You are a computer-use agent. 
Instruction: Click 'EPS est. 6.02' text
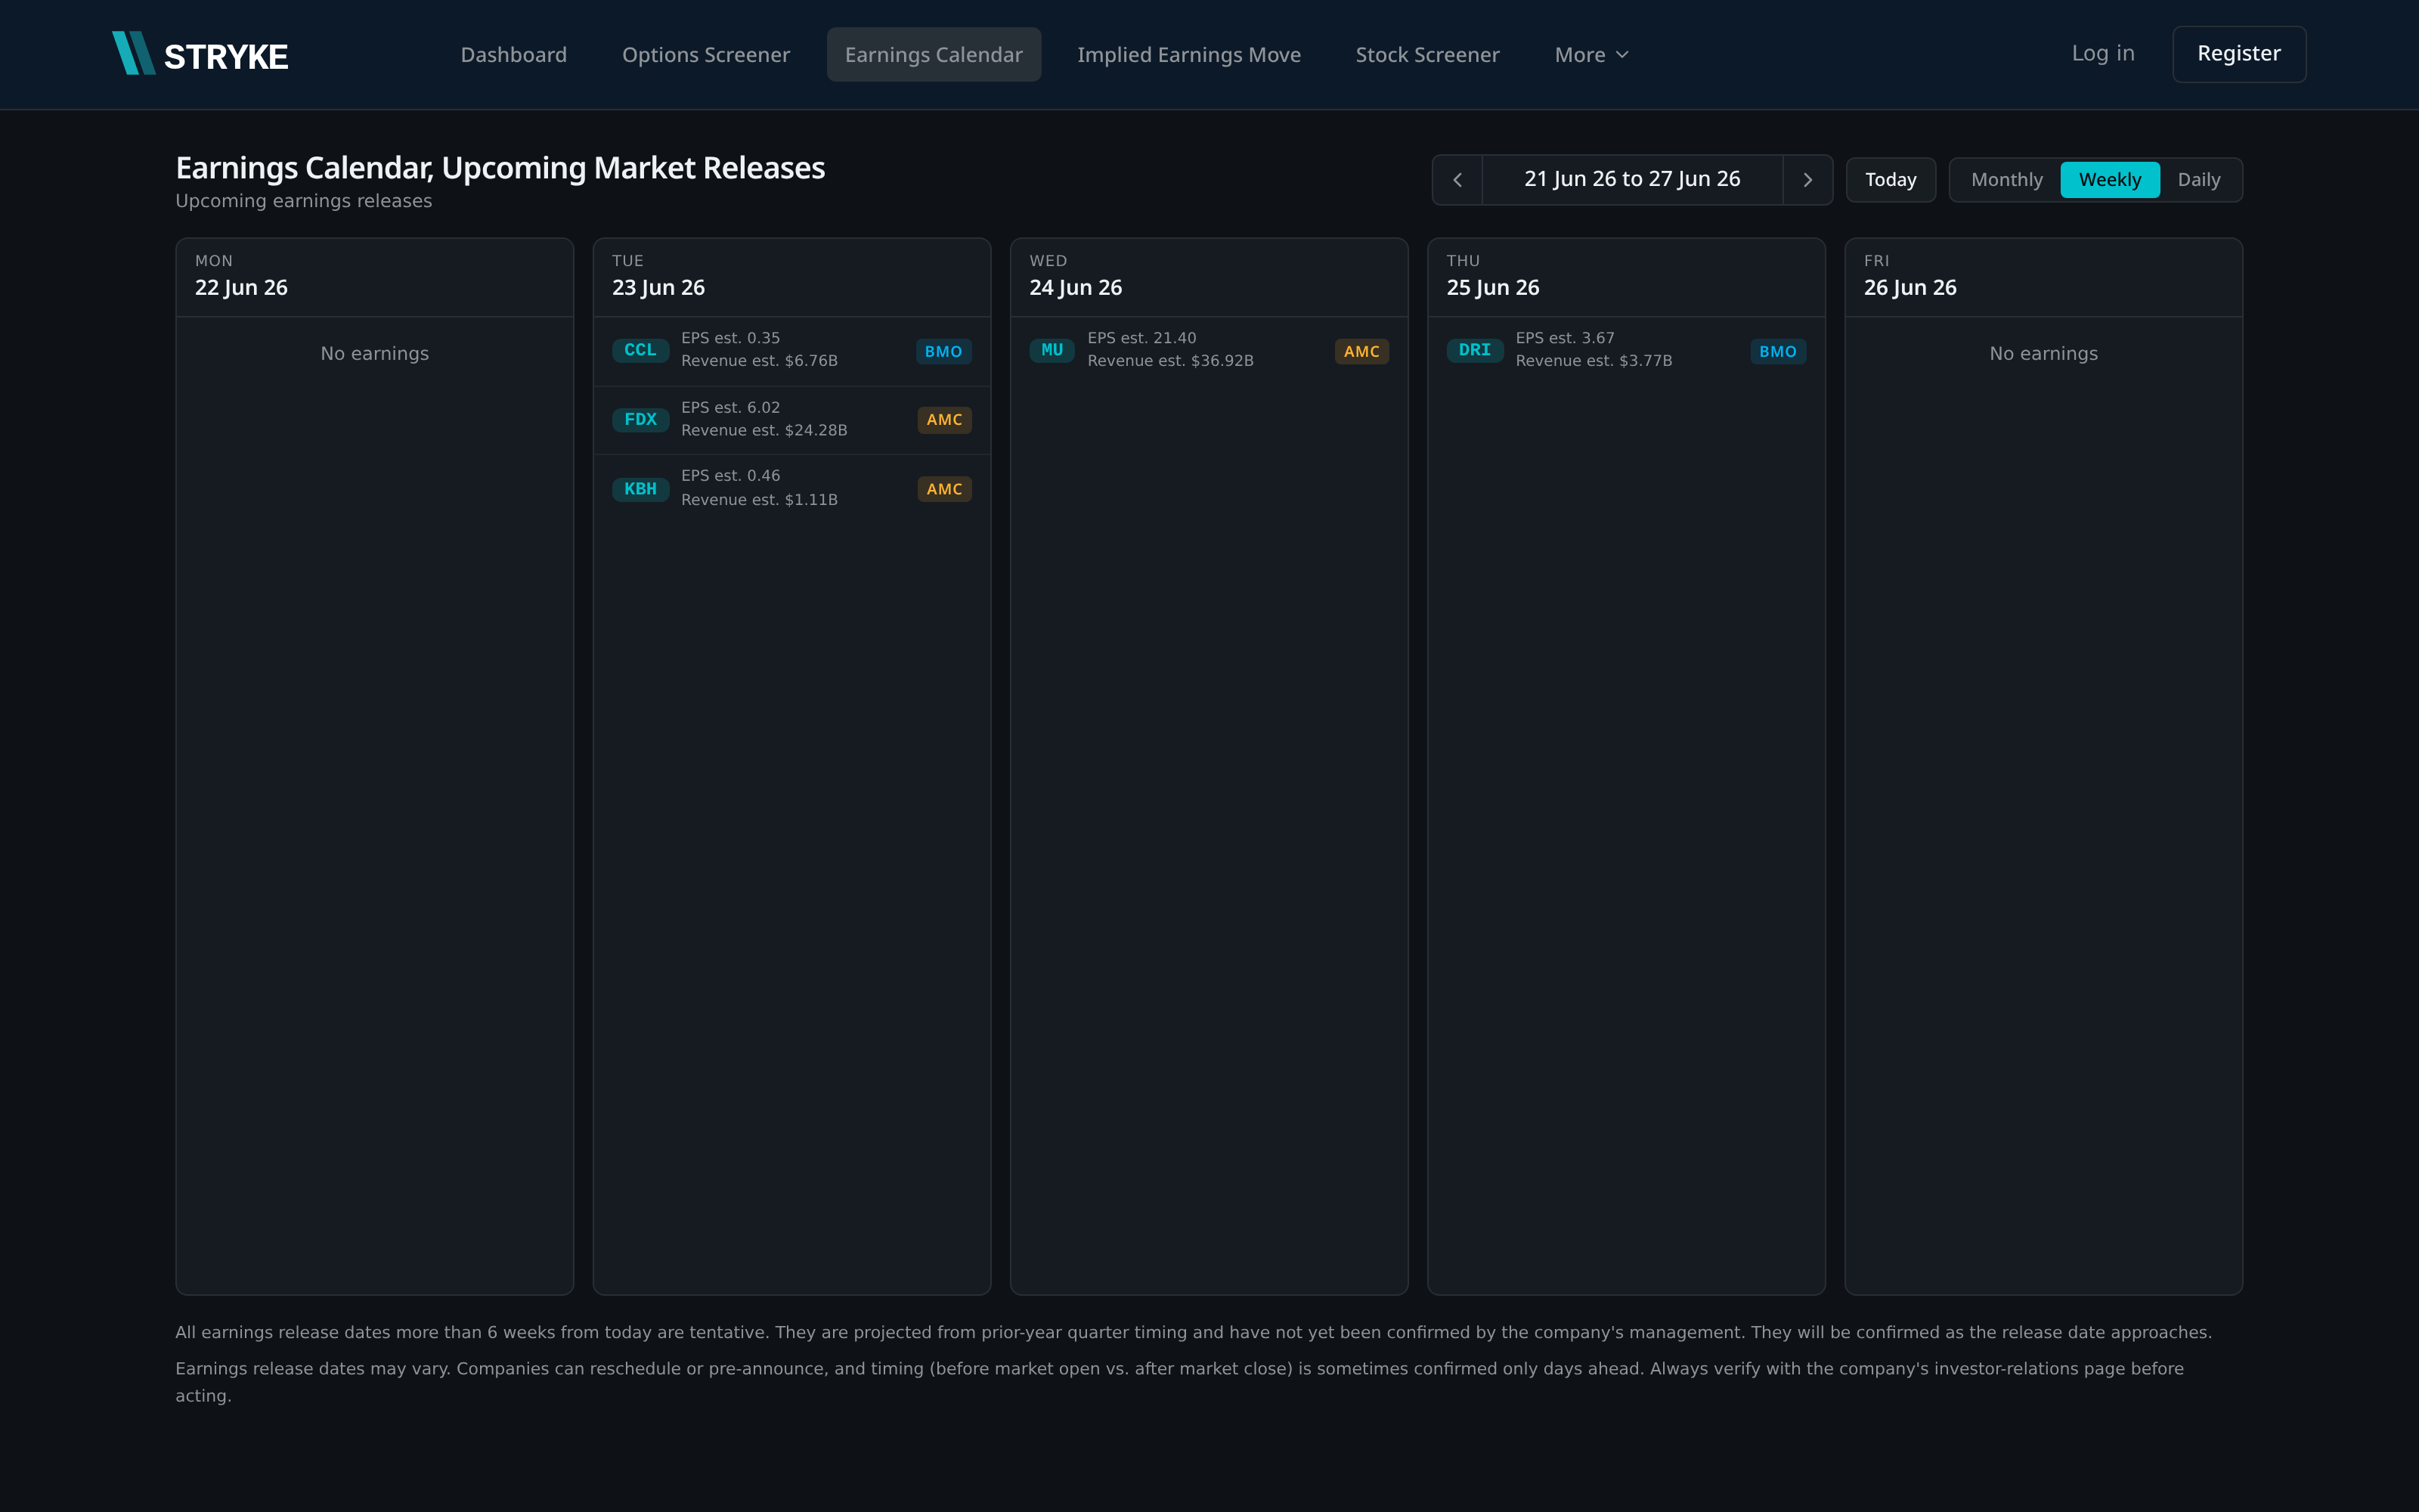(x=731, y=407)
